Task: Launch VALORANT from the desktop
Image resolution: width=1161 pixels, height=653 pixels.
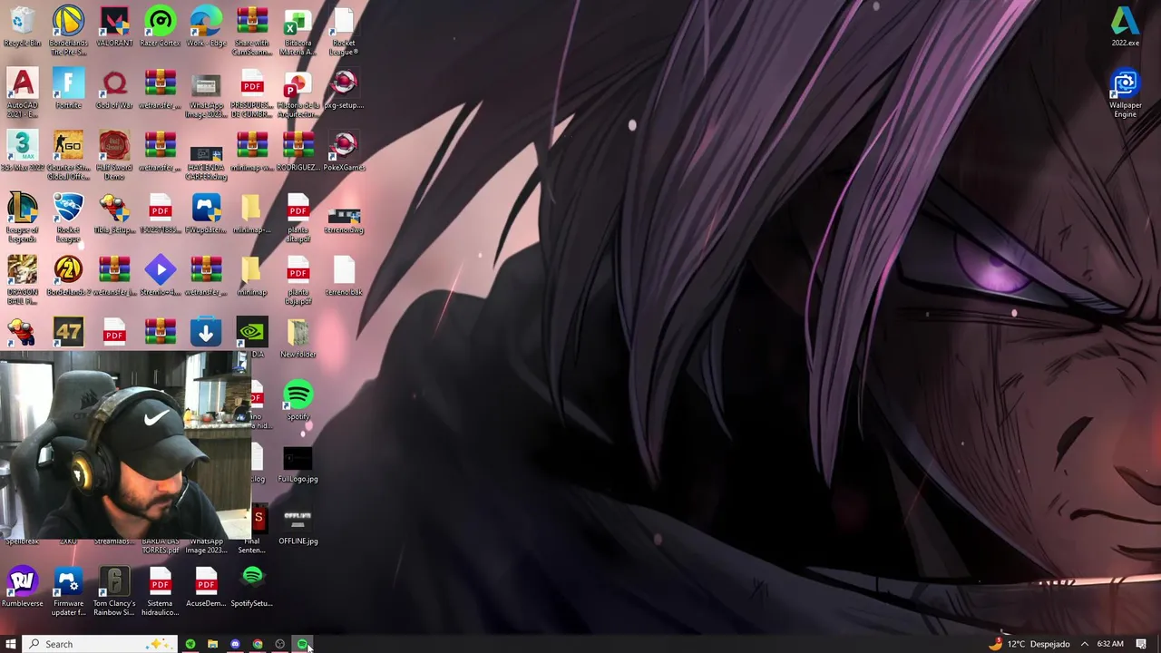Action: tap(114, 27)
